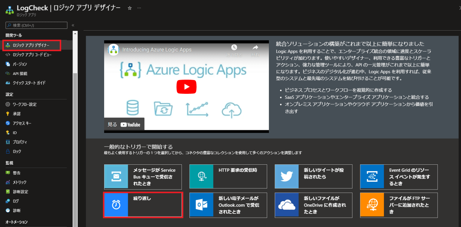
Task: Star LogCheck as a favorite
Action: pos(129,8)
